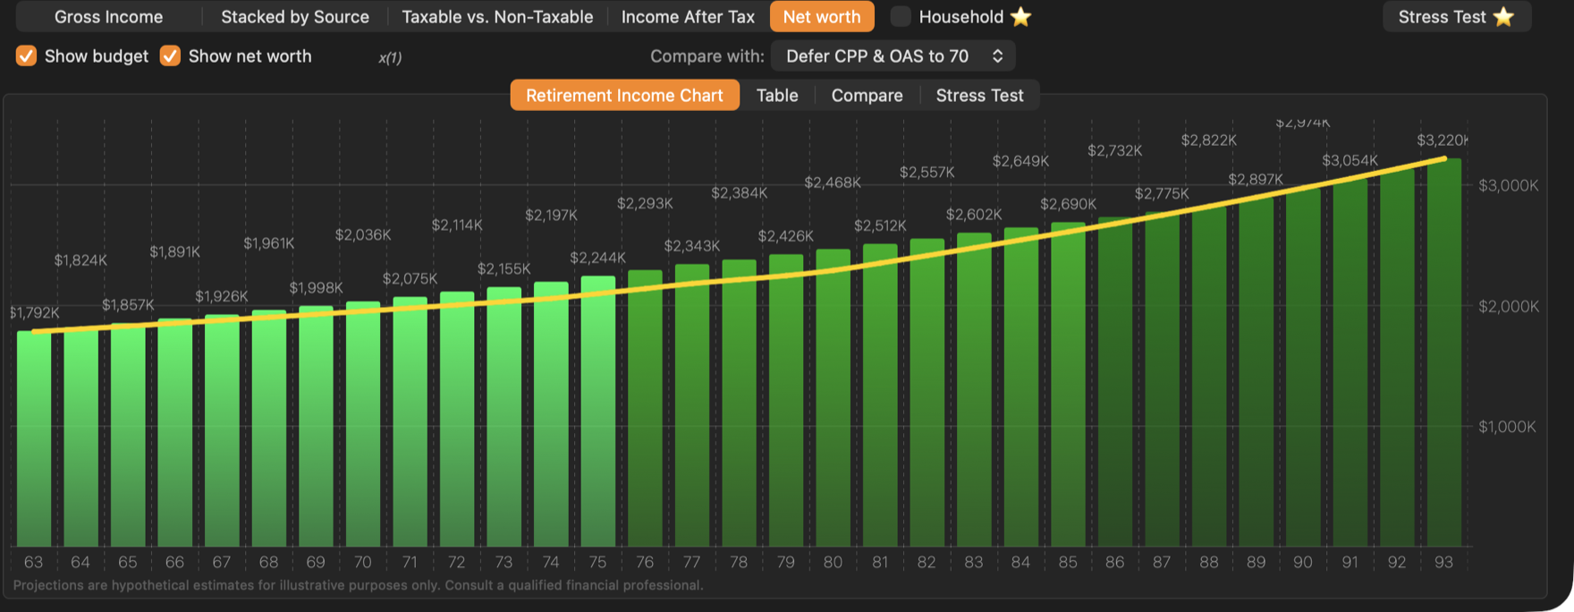
Task: Select the net worth bar for age 93
Action: tap(1444, 353)
